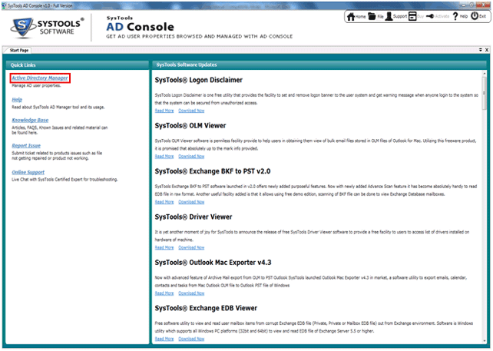Click the 'SysTools® Exchange BKF to PST v2.0' heading
Viewport: 493px width, 351px height.
pos(213,171)
